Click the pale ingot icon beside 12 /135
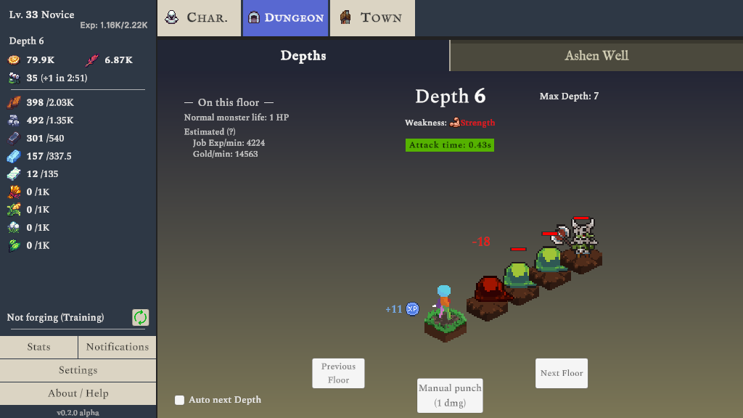 14,174
